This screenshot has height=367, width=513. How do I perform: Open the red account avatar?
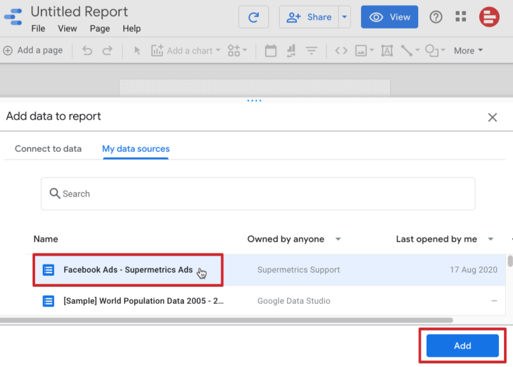tap(489, 17)
